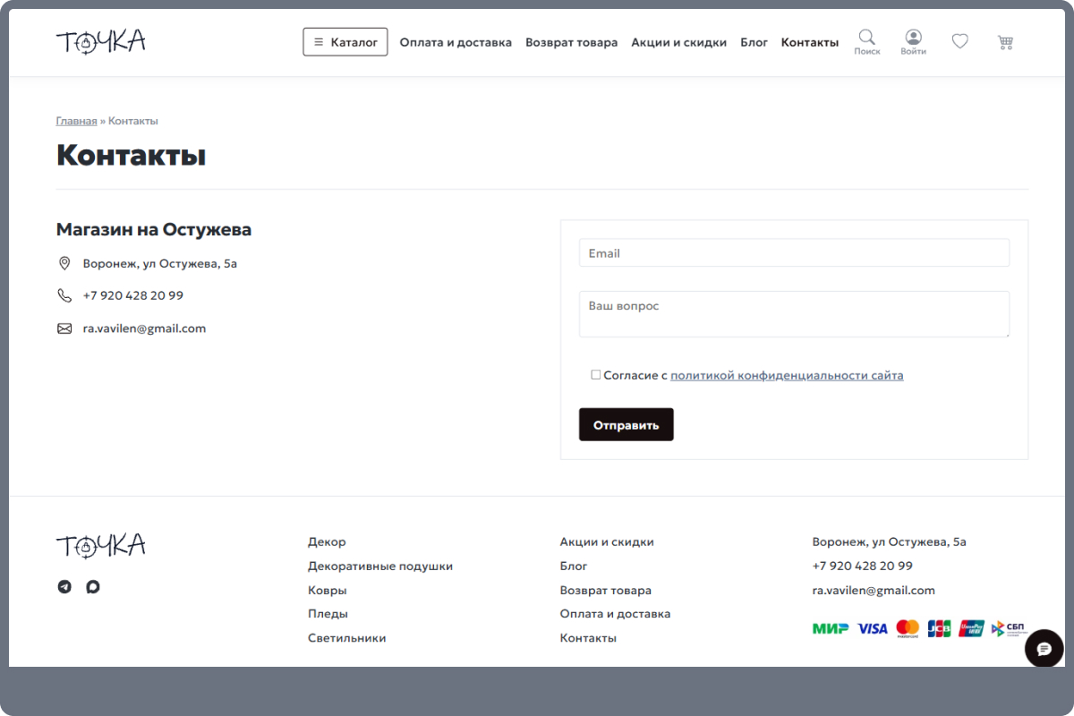Image resolution: width=1074 pixels, height=716 pixels.
Task: Click the footer email ra.vavilen@gmail.com
Action: coord(874,591)
